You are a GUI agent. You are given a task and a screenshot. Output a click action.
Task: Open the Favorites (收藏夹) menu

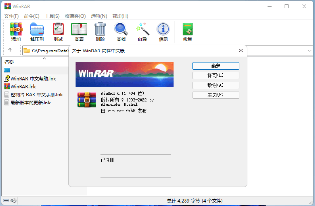click(76, 16)
